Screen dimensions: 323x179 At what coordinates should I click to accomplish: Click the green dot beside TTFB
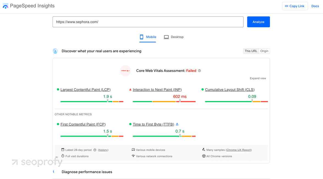pyautogui.click(x=130, y=124)
